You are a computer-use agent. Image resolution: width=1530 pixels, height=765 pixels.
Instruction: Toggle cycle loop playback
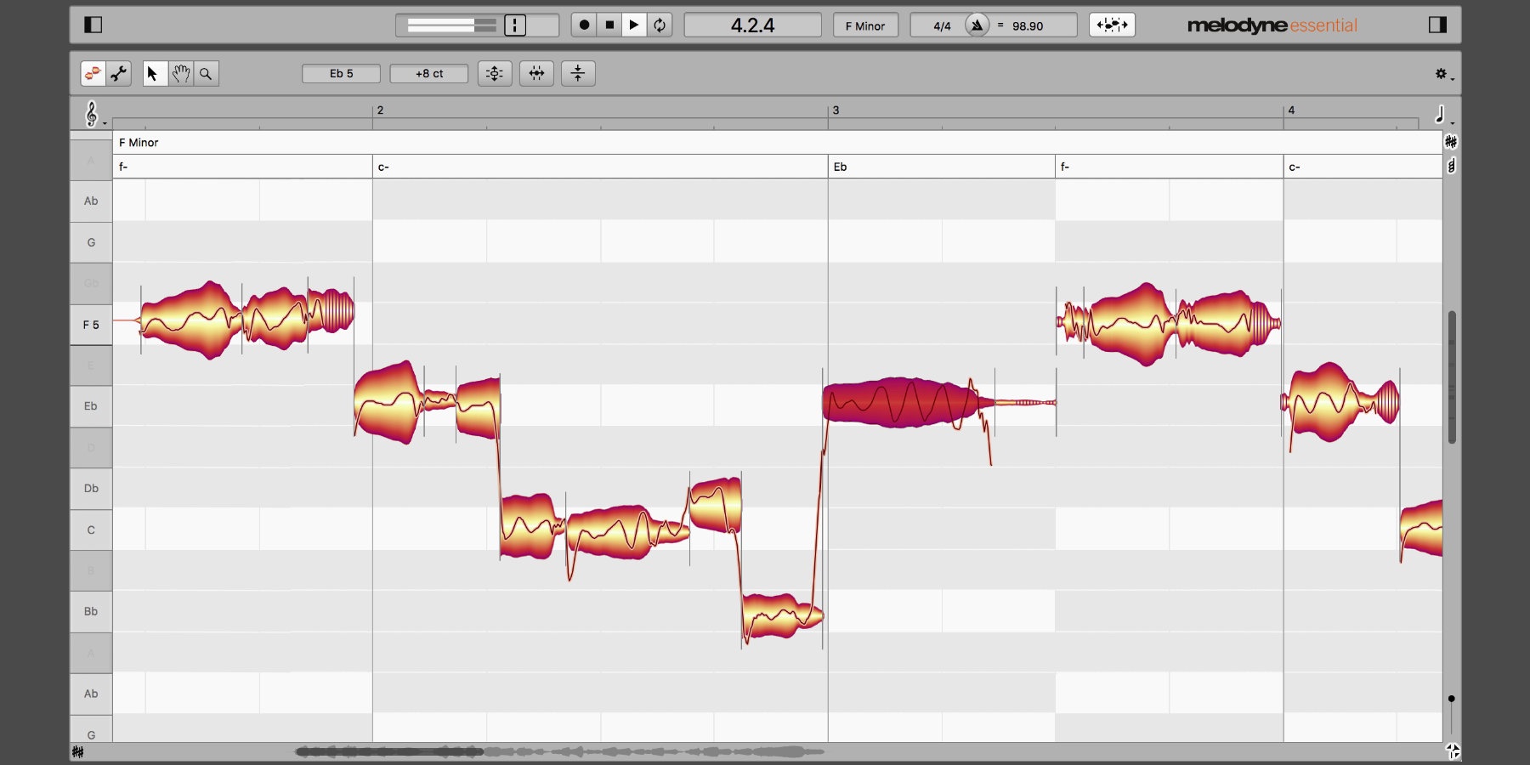click(660, 25)
